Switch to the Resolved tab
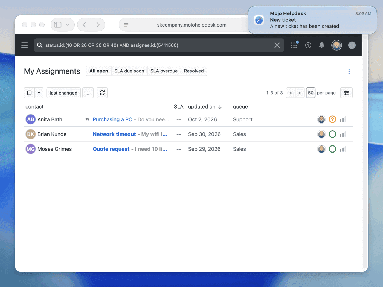383x287 pixels. click(x=194, y=71)
